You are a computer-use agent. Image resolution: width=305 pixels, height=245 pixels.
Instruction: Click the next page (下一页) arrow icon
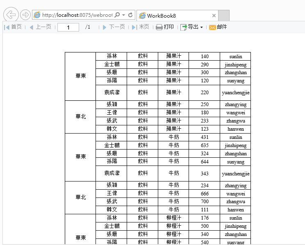coord(105,27)
